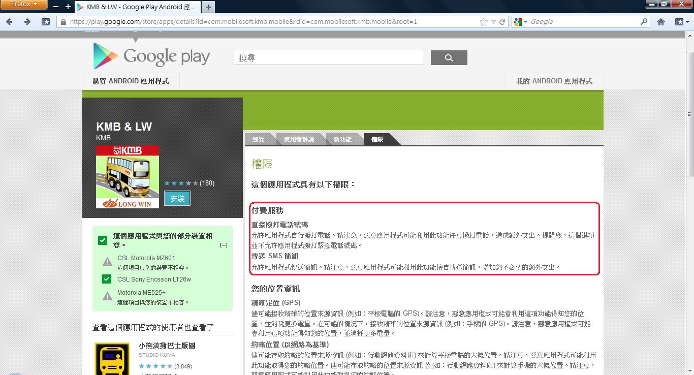The image size is (694, 375).
Task: Open the URL history dropdown arrow in address bar
Action: coord(493,22)
